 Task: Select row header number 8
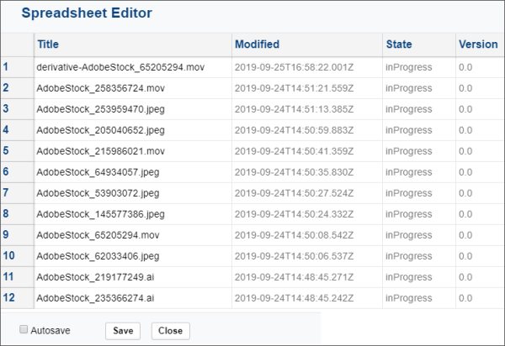point(17,214)
